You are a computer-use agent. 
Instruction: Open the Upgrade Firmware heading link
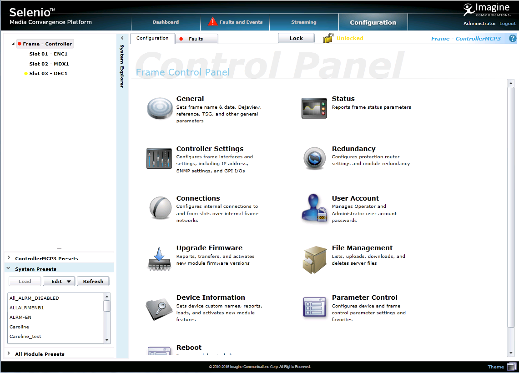pyautogui.click(x=210, y=248)
